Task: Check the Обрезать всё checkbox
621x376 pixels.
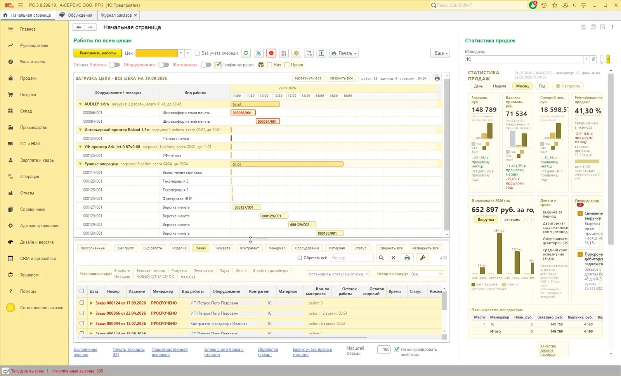Action: point(300,258)
